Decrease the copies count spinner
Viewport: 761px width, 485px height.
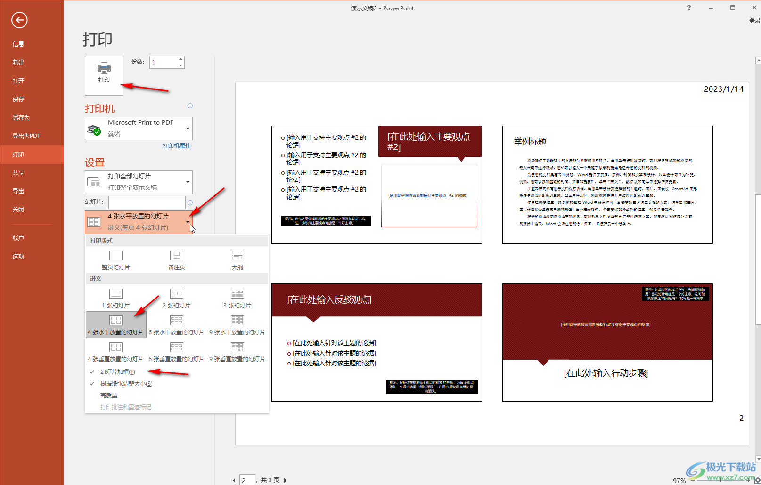pyautogui.click(x=181, y=65)
